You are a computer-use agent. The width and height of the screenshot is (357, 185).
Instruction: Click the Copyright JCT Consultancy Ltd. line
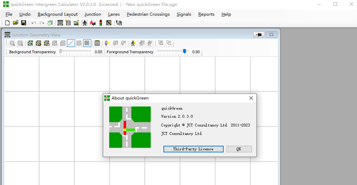click(205, 125)
